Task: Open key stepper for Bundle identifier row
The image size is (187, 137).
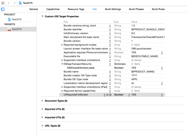Action: coord(110,30)
